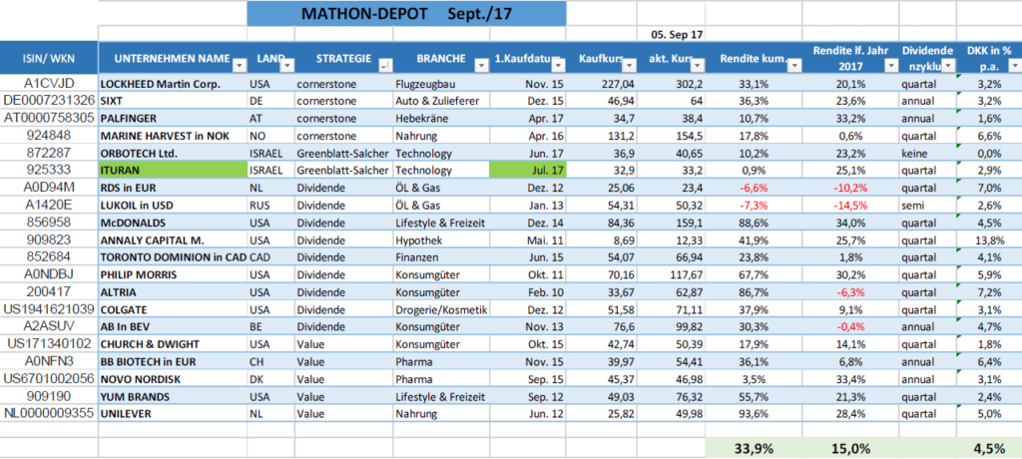Select ISIN cell NL0000009355
Image resolution: width=1022 pixels, height=459 pixels.
pos(49,413)
